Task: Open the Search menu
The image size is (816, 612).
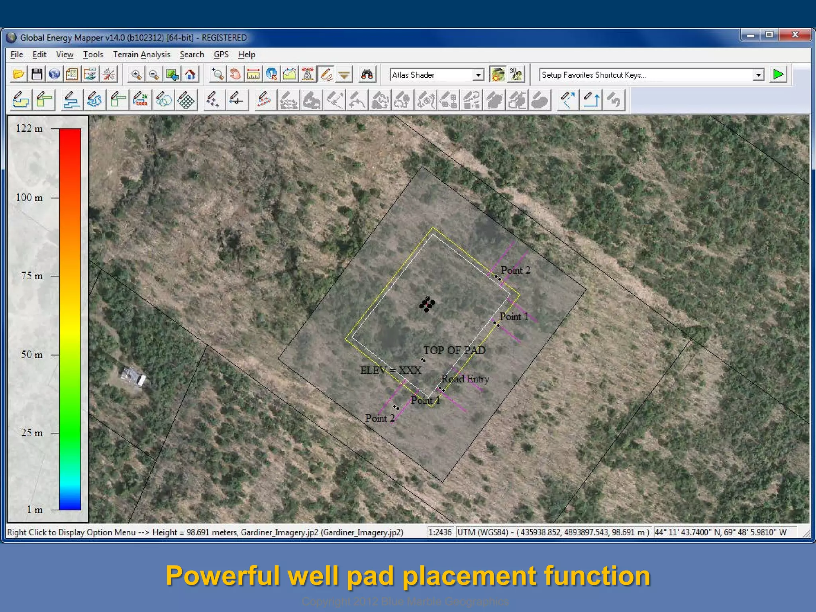Action: pyautogui.click(x=192, y=54)
